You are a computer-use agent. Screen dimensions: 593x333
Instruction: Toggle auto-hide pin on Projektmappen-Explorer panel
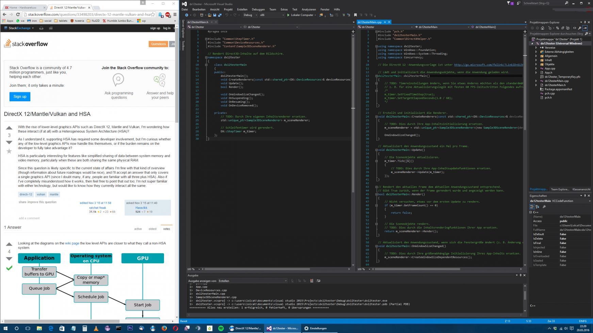tap(585, 22)
